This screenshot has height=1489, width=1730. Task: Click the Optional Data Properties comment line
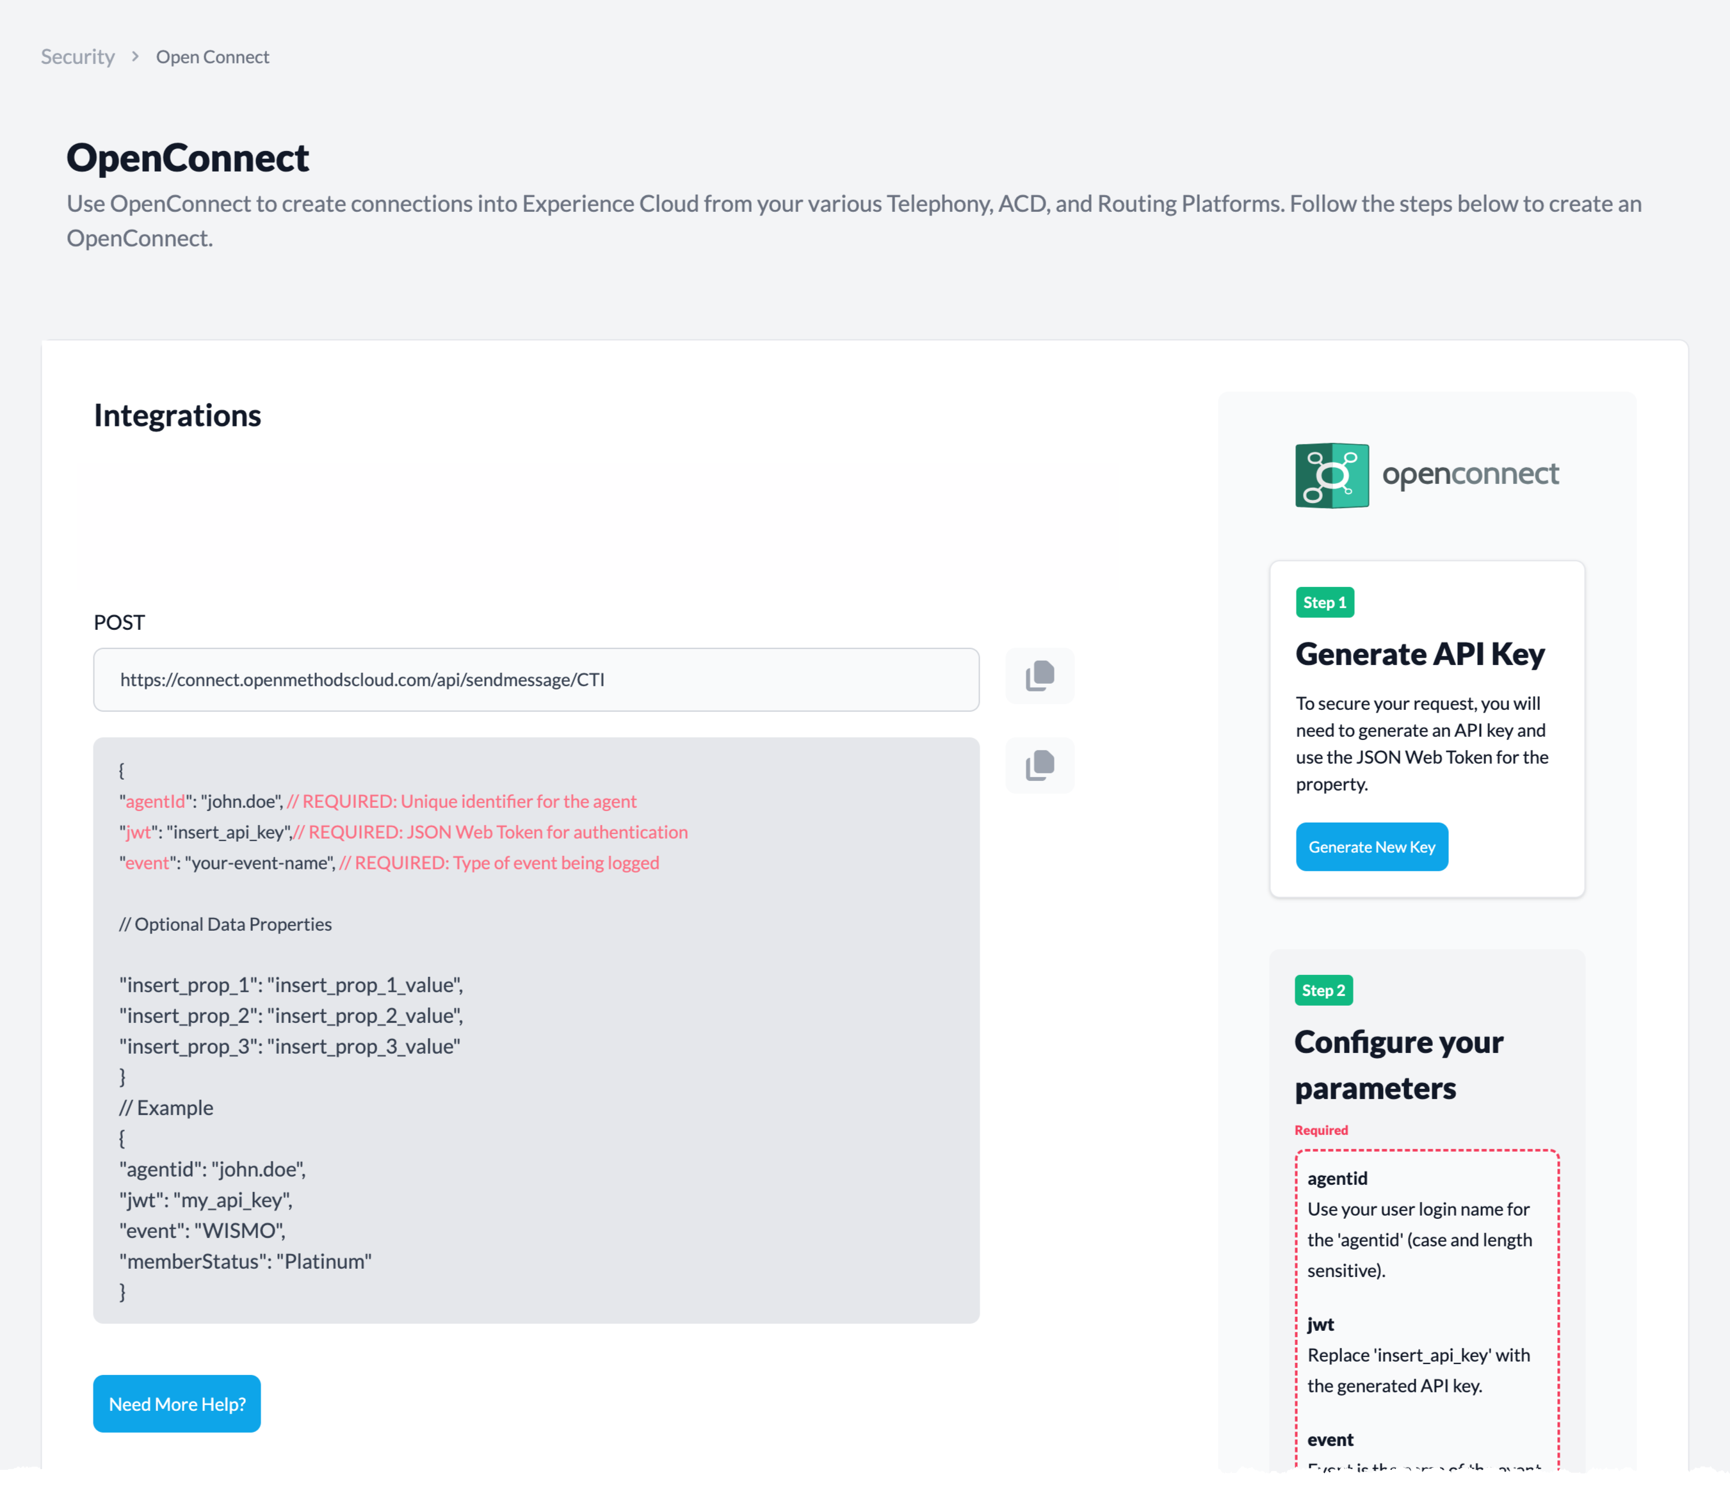click(225, 924)
